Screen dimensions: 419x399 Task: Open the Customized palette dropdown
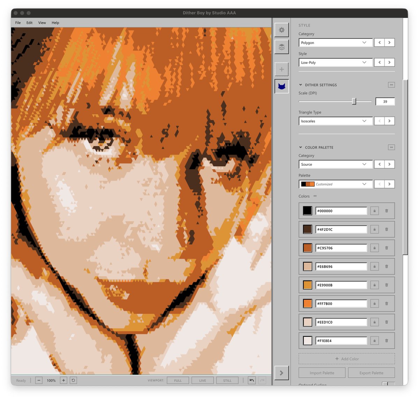click(x=336, y=184)
